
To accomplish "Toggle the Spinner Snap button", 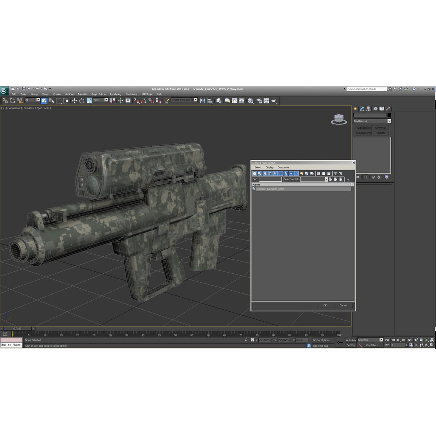I will 158,101.
